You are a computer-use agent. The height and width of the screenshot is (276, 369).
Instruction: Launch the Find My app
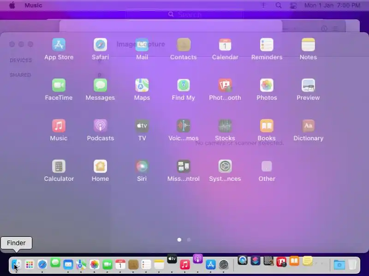click(184, 85)
